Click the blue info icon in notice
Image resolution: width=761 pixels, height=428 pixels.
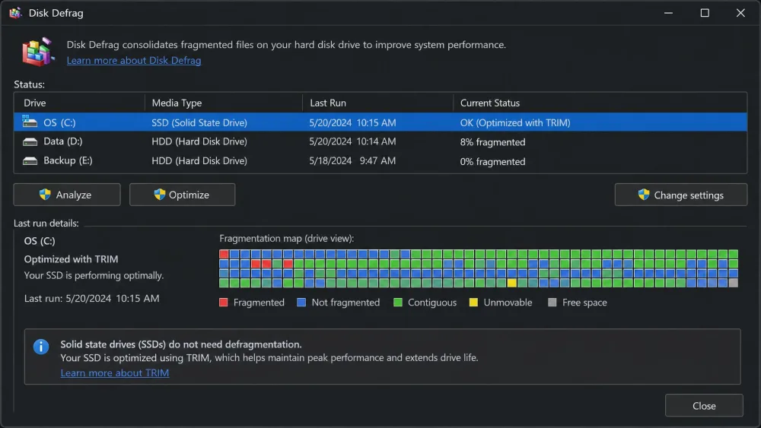(x=41, y=347)
